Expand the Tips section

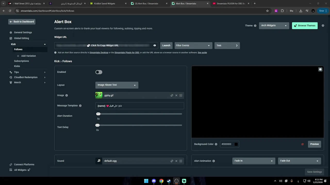(45, 72)
